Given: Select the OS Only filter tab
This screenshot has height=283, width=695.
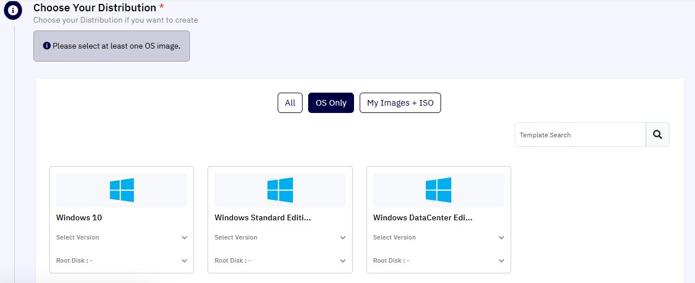Looking at the screenshot, I should [x=331, y=103].
